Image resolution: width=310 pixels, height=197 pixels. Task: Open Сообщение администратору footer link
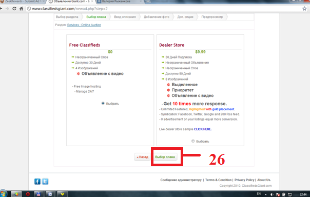(x=181, y=180)
